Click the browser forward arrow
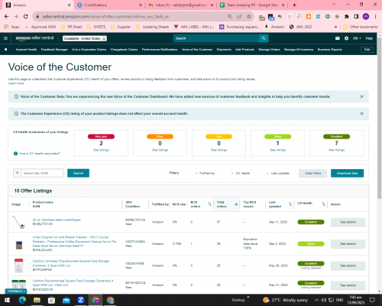This screenshot has height=306, width=382. click(x=16, y=17)
